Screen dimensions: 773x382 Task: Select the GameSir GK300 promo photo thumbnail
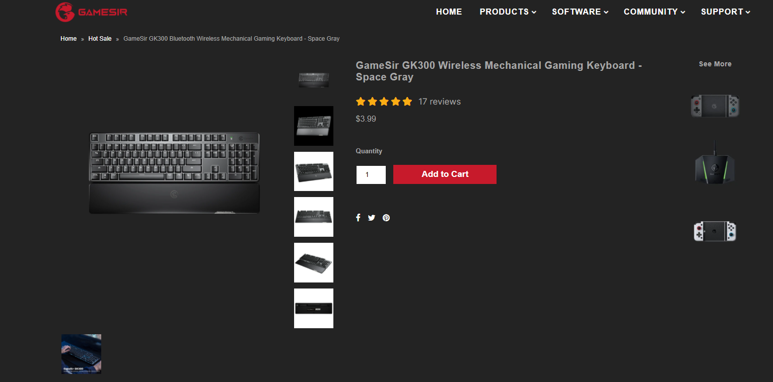(x=81, y=354)
